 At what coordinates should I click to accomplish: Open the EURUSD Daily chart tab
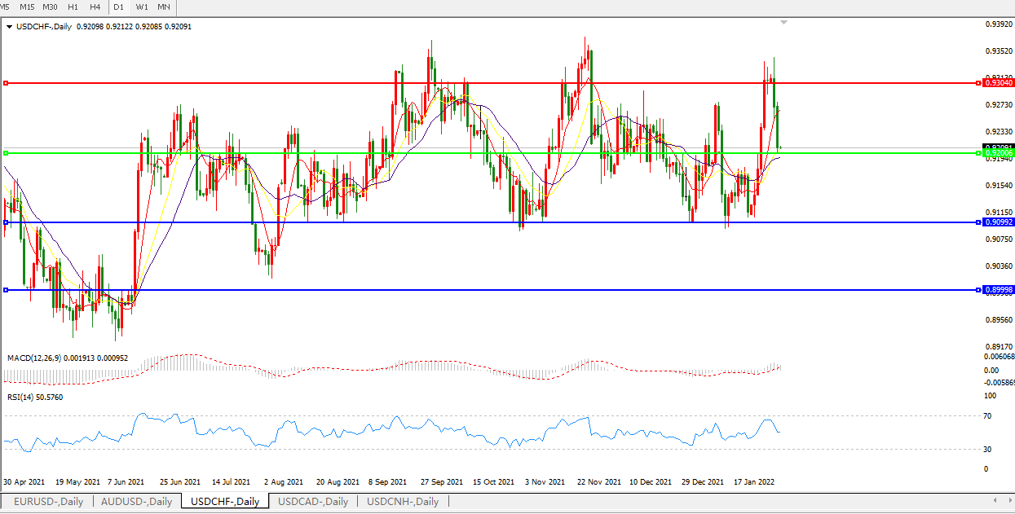coord(48,502)
